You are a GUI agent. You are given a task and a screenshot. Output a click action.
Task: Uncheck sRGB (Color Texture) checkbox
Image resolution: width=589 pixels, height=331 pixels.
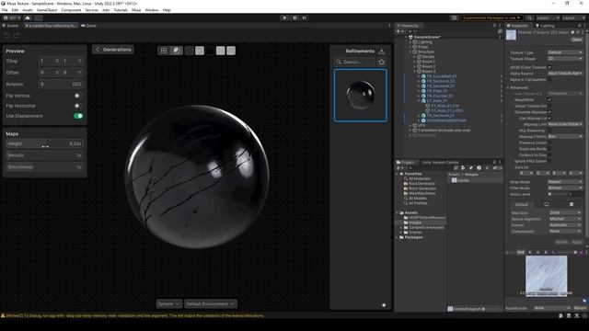point(549,67)
